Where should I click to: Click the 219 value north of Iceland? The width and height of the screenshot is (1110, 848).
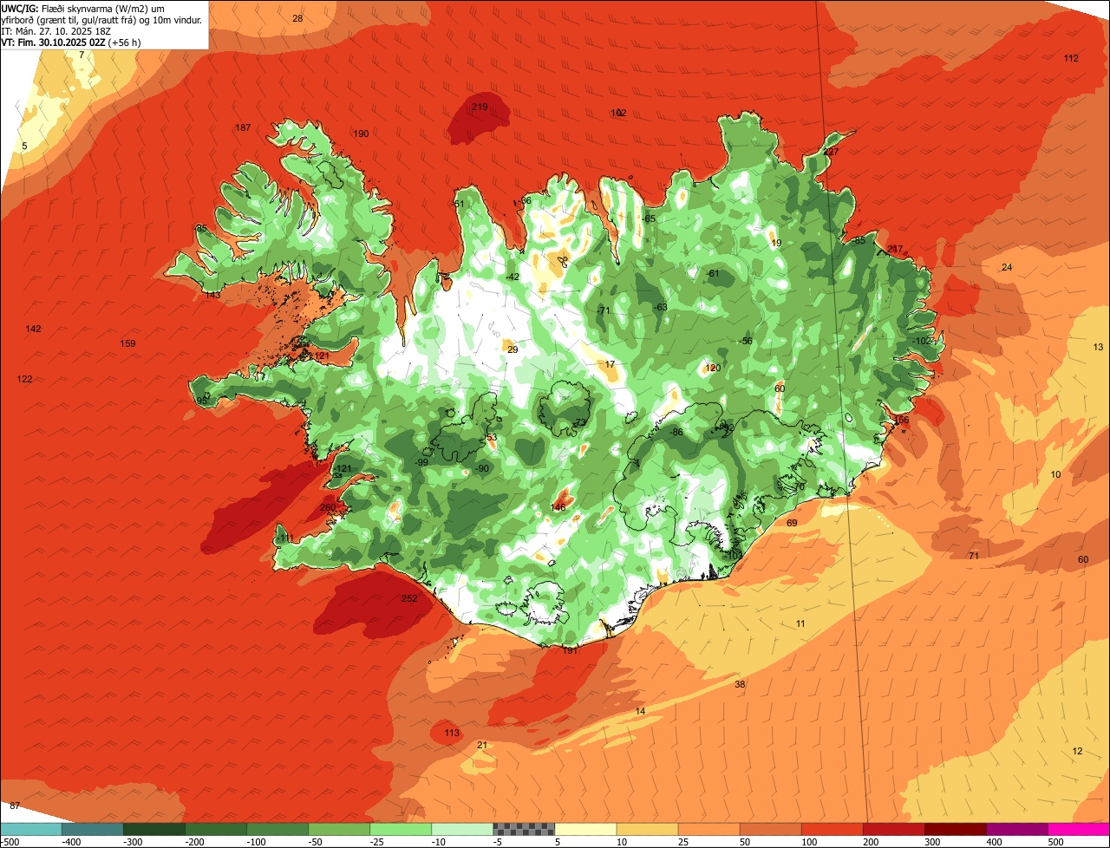click(480, 108)
